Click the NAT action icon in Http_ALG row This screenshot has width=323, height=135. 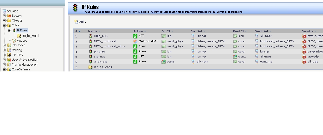[135, 36]
